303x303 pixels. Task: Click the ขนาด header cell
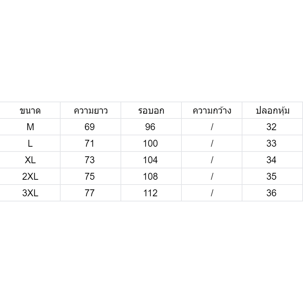point(30,110)
